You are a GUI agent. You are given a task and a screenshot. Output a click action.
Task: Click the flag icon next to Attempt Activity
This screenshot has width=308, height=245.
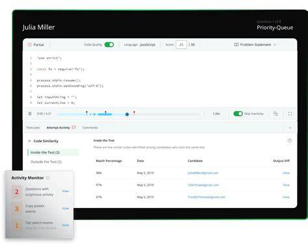pos(73,127)
